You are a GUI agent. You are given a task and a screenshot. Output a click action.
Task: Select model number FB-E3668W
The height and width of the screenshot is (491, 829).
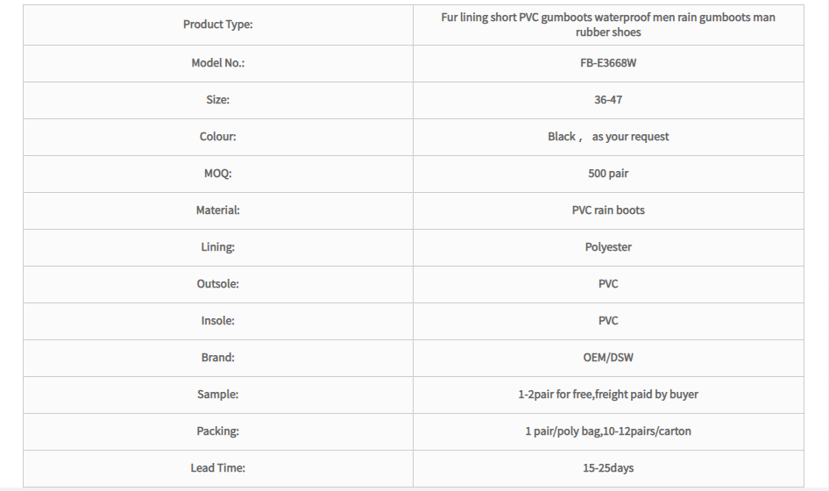click(x=608, y=63)
